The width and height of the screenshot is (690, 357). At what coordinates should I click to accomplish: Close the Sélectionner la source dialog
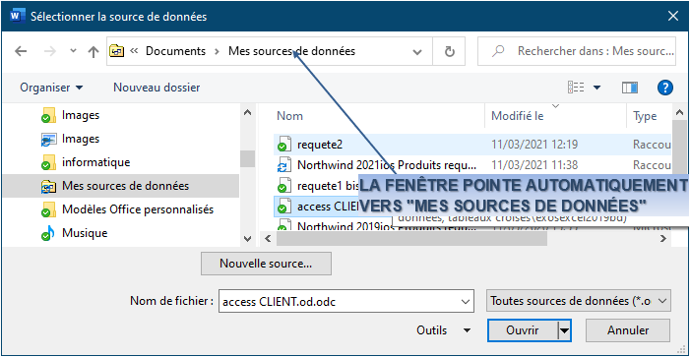(673, 17)
